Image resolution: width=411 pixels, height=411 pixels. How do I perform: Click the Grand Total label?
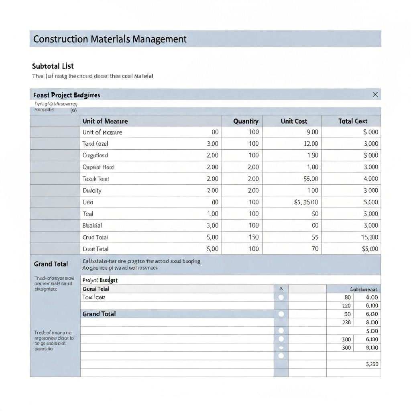click(x=51, y=264)
